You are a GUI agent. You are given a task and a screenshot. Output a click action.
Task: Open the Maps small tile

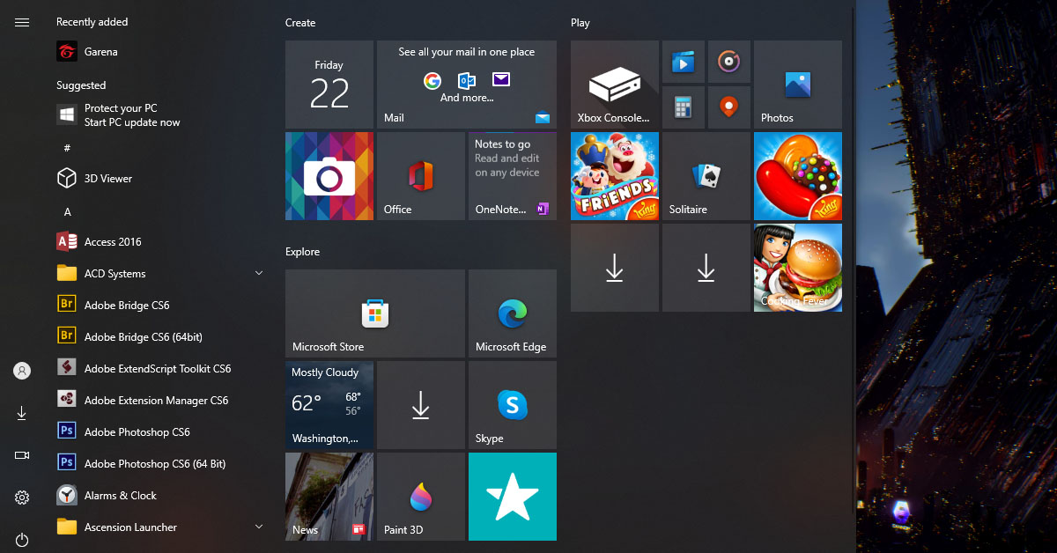click(729, 107)
